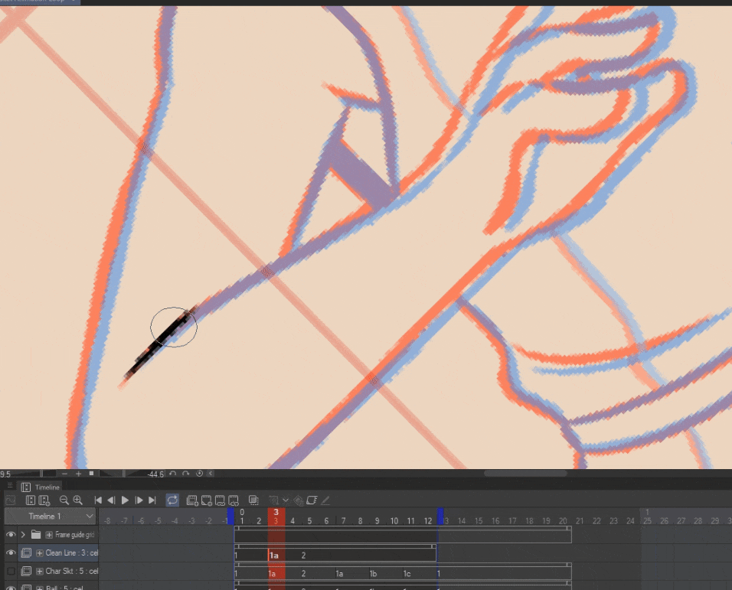Open the Timeline palette hamburger menu
732x590 pixels.
[x=10, y=485]
